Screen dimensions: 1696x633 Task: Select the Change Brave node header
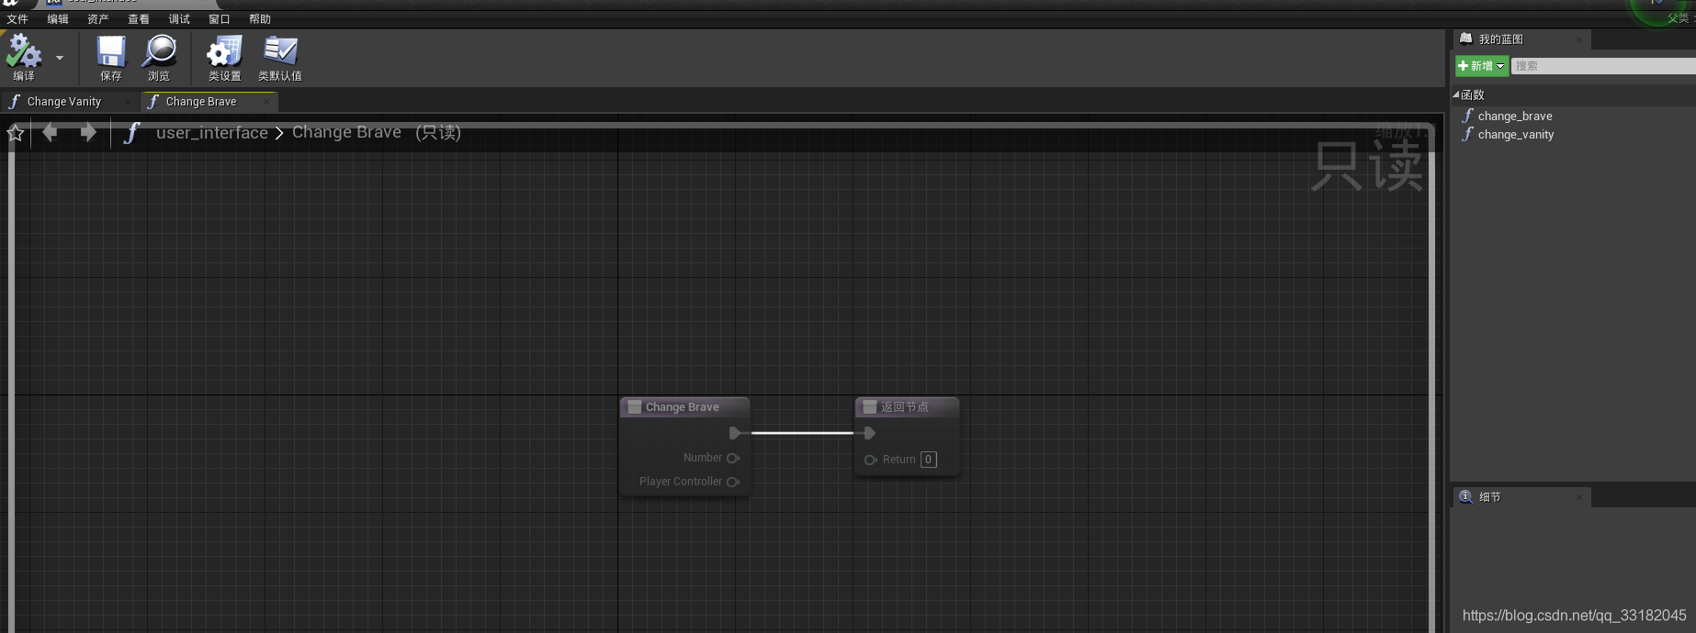(684, 407)
